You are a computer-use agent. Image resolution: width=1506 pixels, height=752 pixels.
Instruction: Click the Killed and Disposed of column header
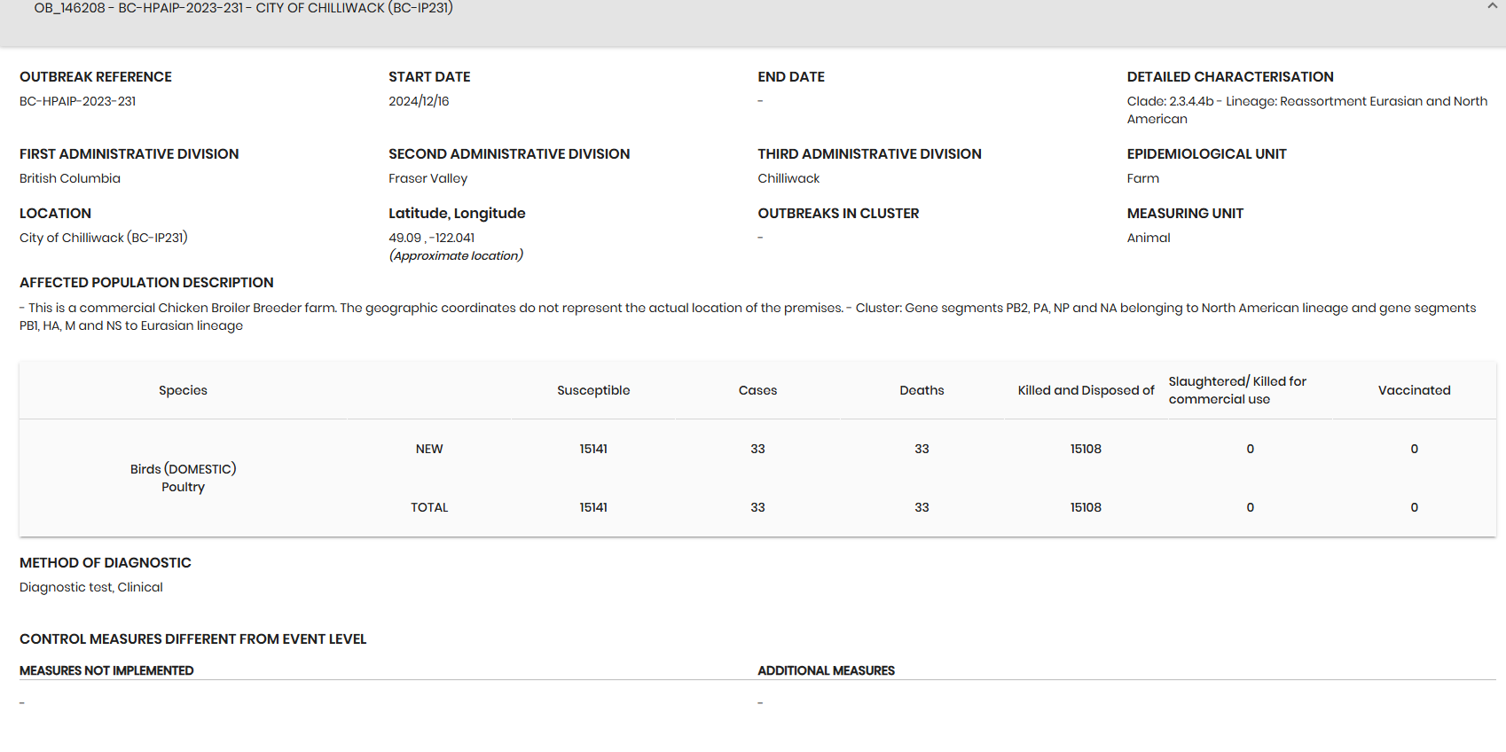point(1086,390)
